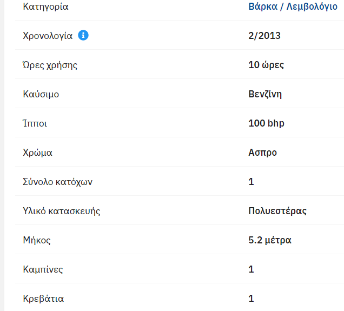
Task: Click the info icon next to Χρονολογία
Action: pos(83,36)
